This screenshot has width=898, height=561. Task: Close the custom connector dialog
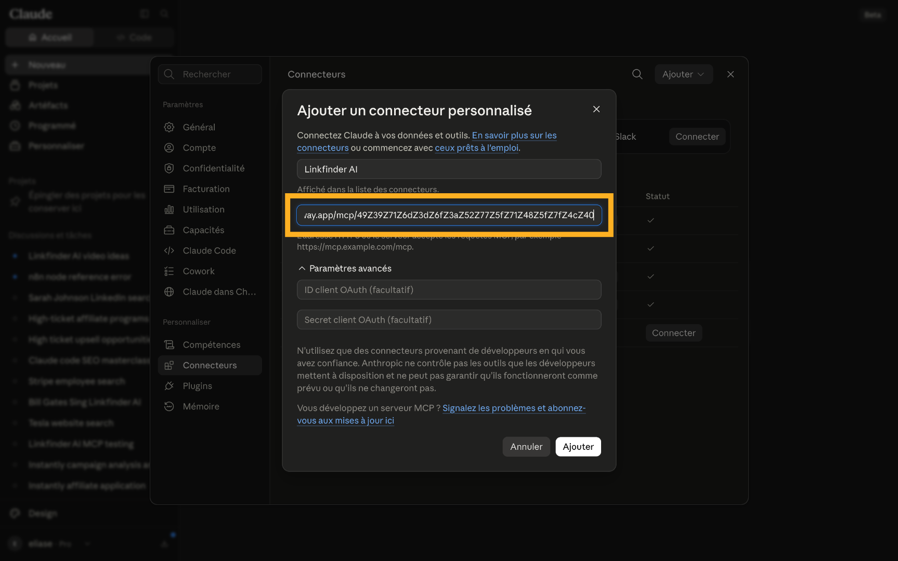point(596,109)
